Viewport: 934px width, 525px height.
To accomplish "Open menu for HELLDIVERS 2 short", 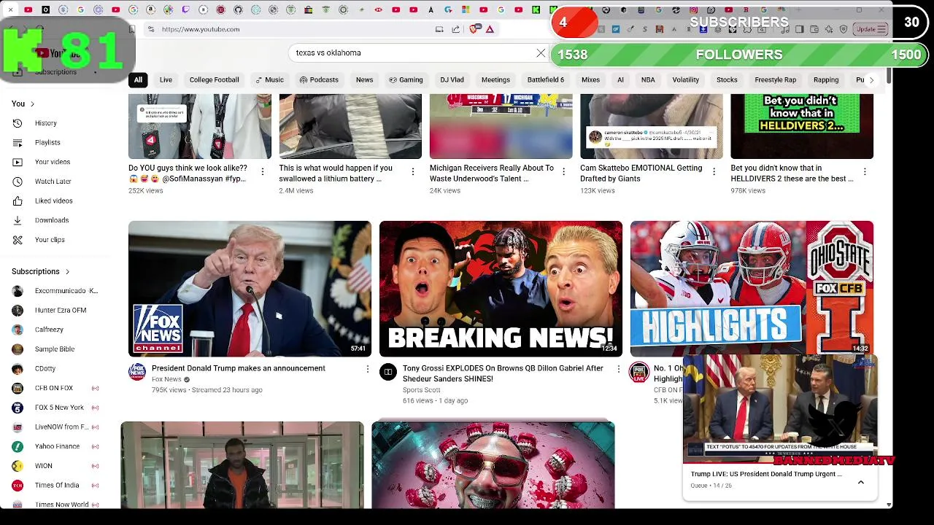I will point(865,171).
